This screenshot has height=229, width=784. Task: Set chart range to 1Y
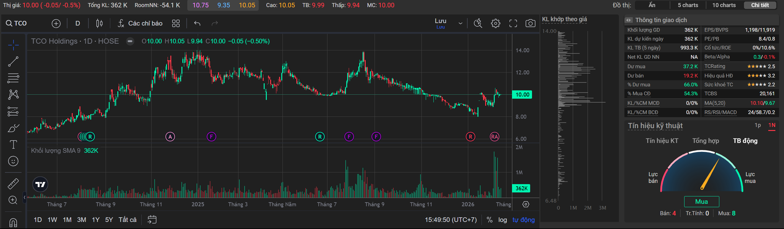point(96,220)
